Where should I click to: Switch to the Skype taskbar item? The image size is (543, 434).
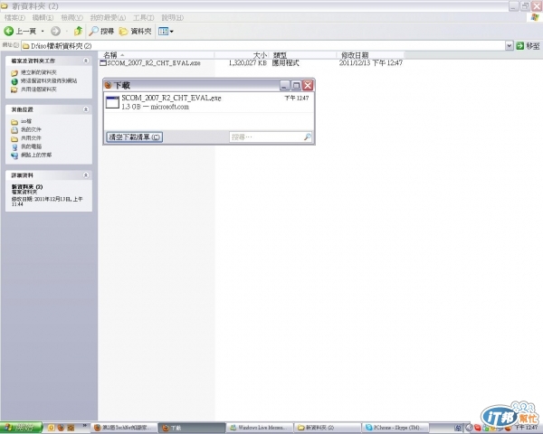click(x=395, y=428)
